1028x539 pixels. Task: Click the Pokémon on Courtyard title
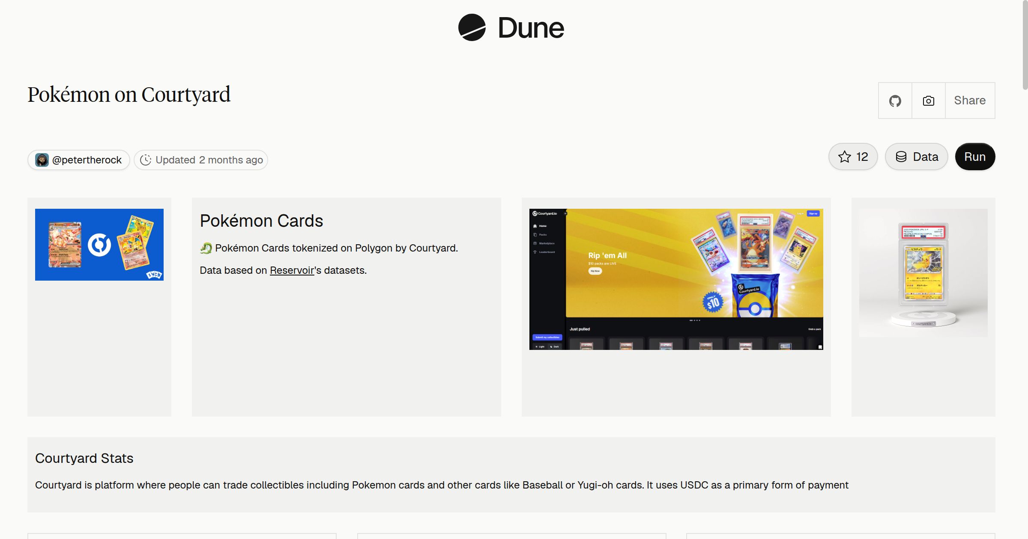[129, 95]
